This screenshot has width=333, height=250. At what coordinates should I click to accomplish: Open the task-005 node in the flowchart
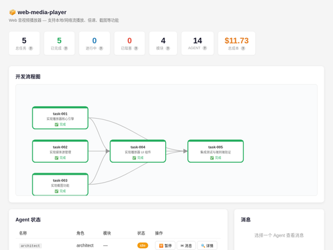[216, 151]
